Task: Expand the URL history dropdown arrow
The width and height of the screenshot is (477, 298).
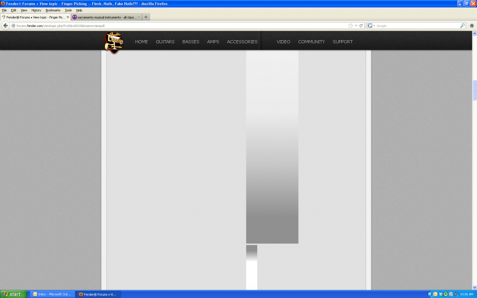Action: click(x=356, y=26)
